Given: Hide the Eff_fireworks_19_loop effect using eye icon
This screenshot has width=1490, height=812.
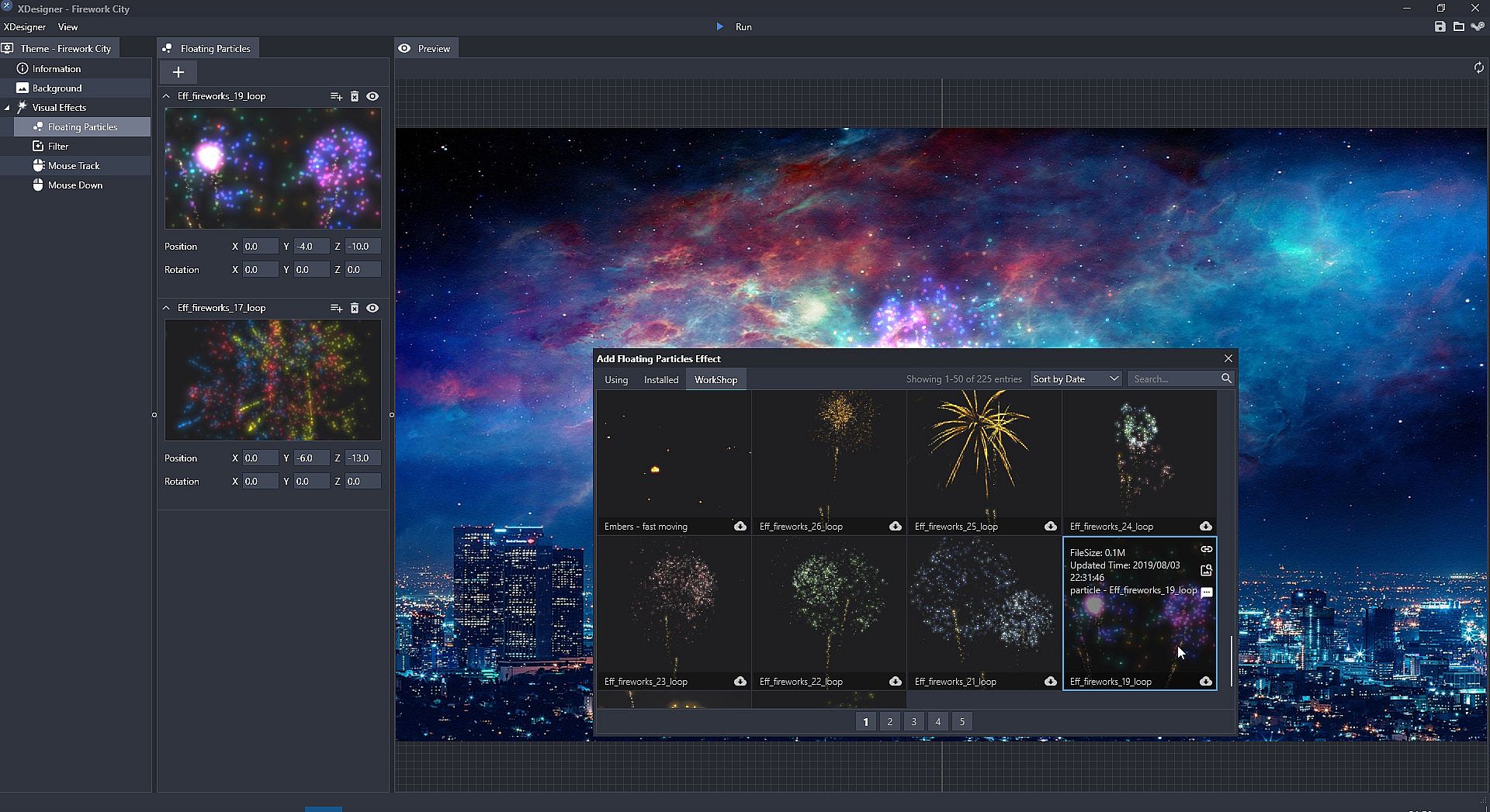Looking at the screenshot, I should click(372, 96).
